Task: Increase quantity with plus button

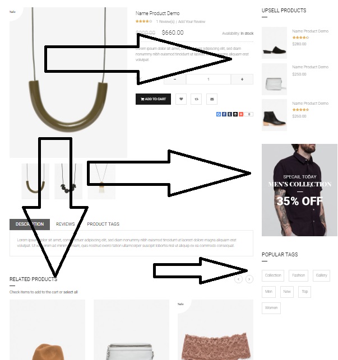Action: tap(242, 79)
